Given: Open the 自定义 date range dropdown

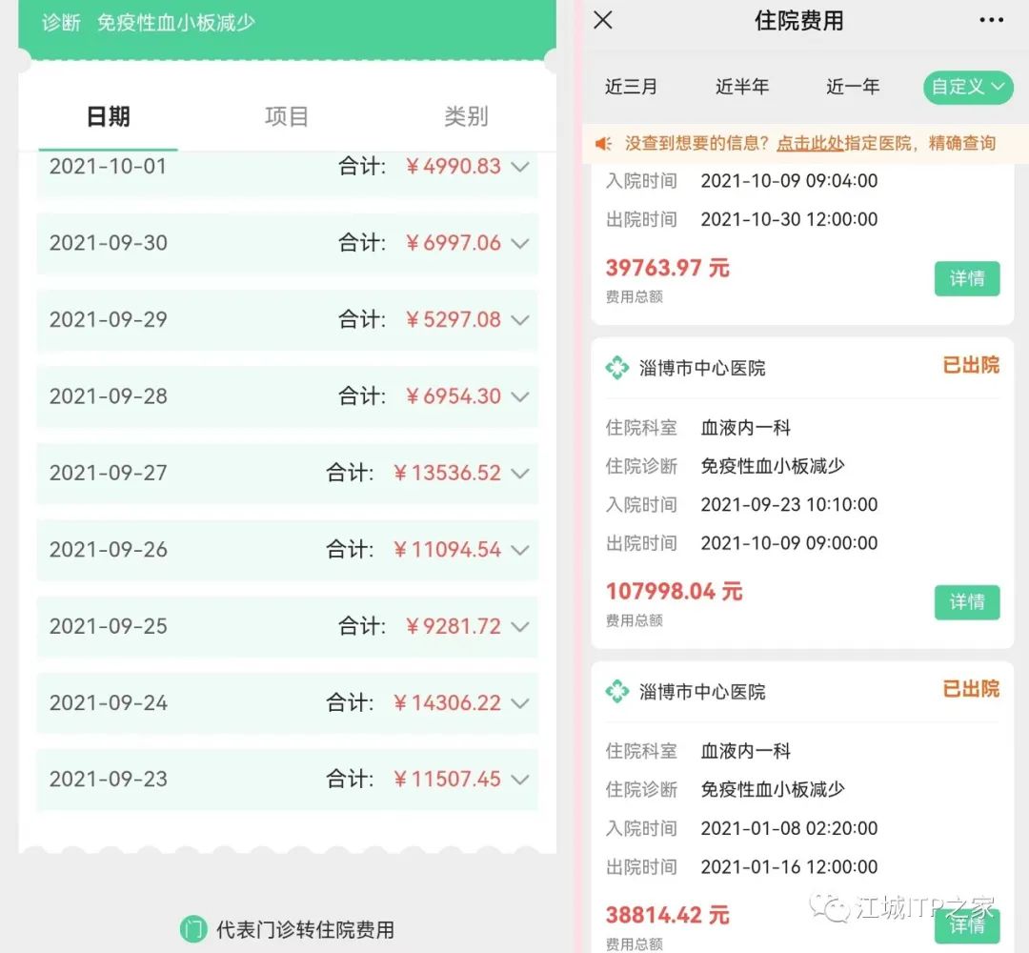Looking at the screenshot, I should click(967, 87).
